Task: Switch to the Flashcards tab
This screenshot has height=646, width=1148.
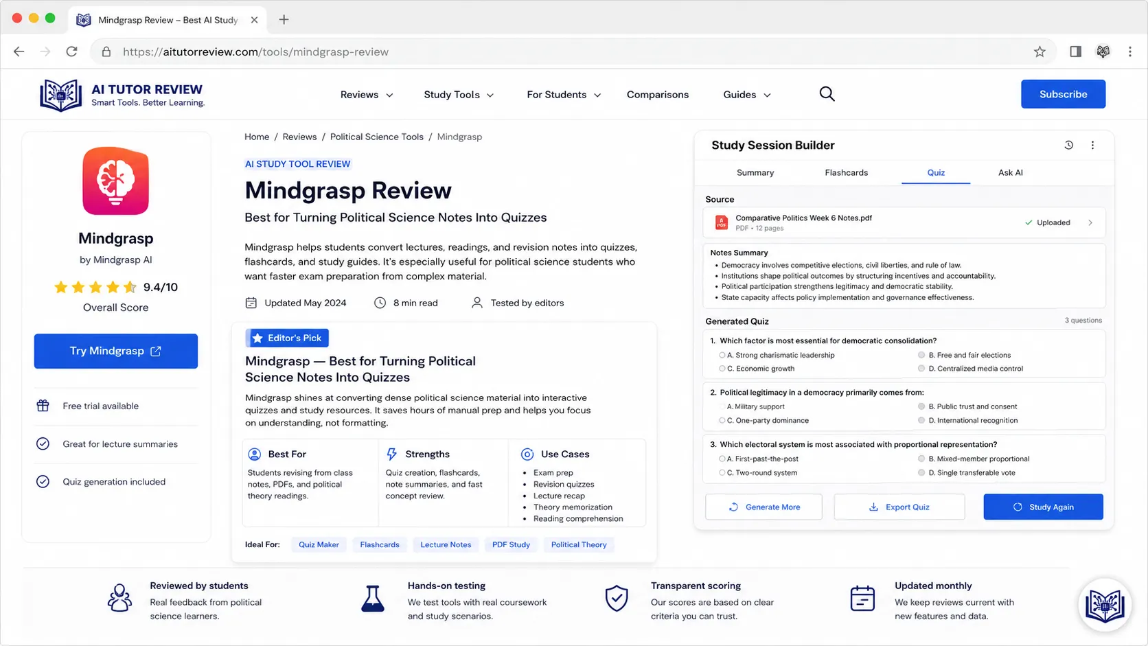Action: coord(846,172)
